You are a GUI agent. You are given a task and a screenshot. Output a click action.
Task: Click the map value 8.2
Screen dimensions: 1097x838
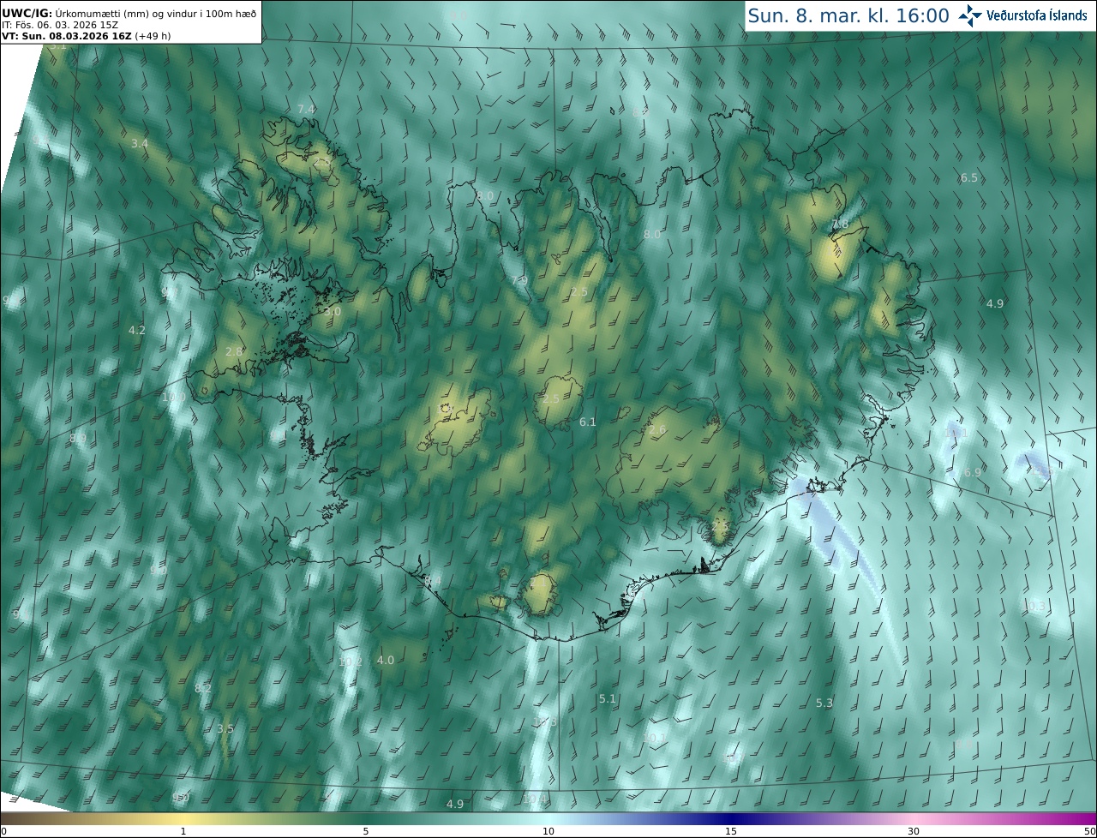[x=203, y=689]
